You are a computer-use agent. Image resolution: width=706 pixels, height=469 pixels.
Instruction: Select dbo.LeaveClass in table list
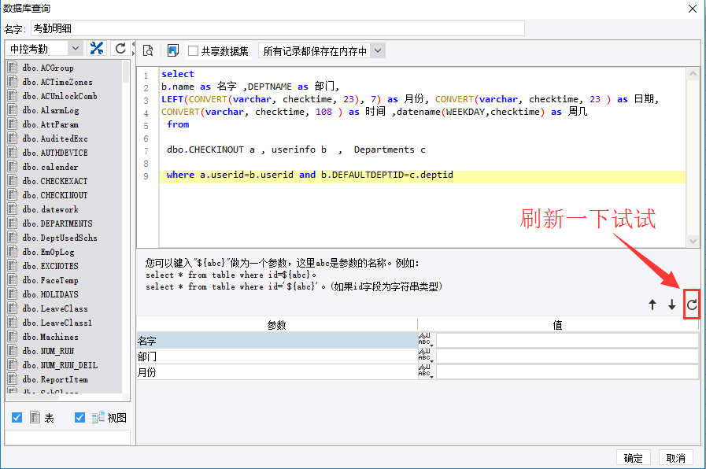(55, 308)
